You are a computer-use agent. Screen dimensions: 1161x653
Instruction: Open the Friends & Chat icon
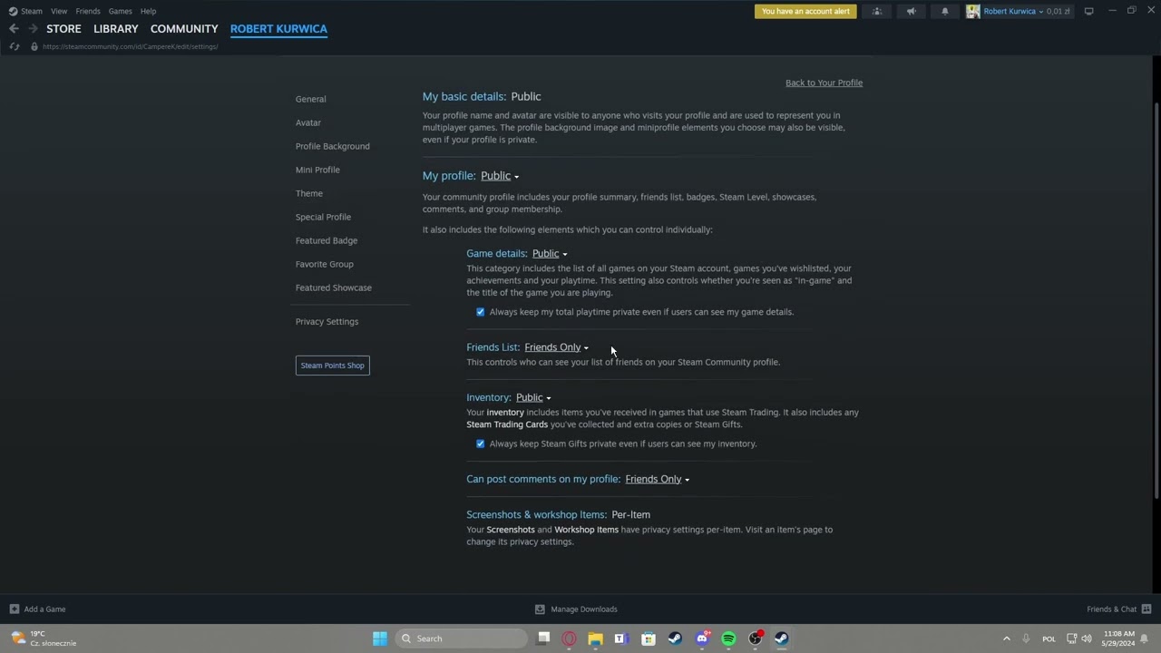tap(1146, 609)
